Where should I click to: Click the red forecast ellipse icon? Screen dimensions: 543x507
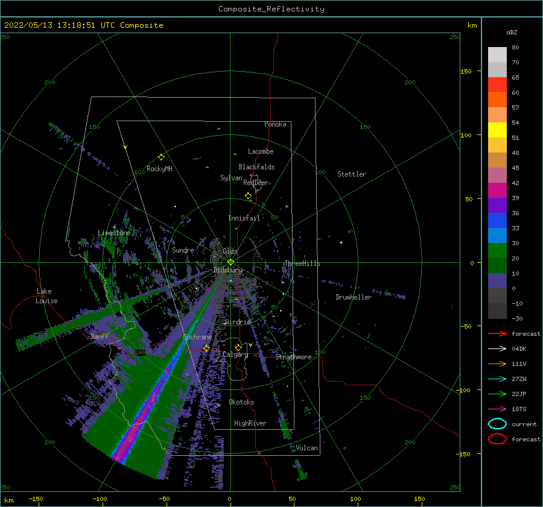(x=497, y=439)
